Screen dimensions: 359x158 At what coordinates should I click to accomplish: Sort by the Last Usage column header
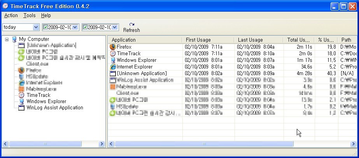[259, 40]
